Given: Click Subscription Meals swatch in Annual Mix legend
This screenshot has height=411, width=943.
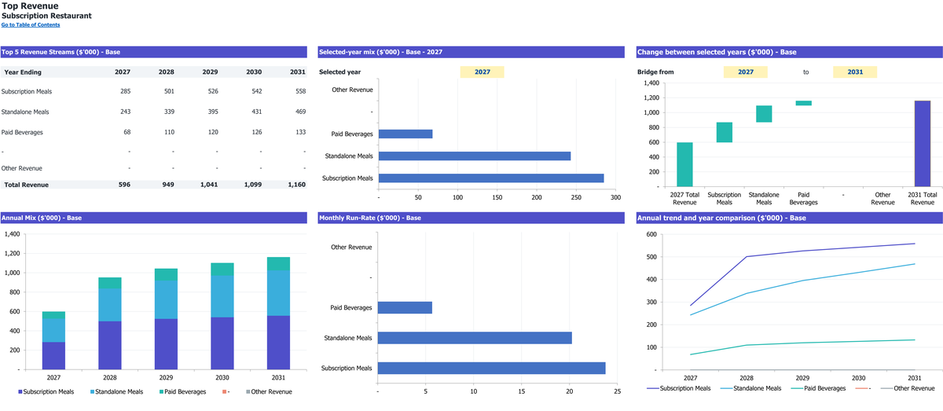Looking at the screenshot, I should pos(19,391).
